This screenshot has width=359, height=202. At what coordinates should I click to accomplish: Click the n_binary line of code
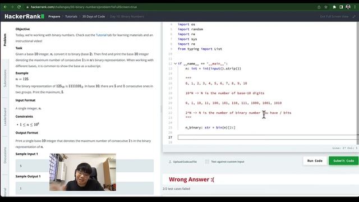(x=210, y=127)
